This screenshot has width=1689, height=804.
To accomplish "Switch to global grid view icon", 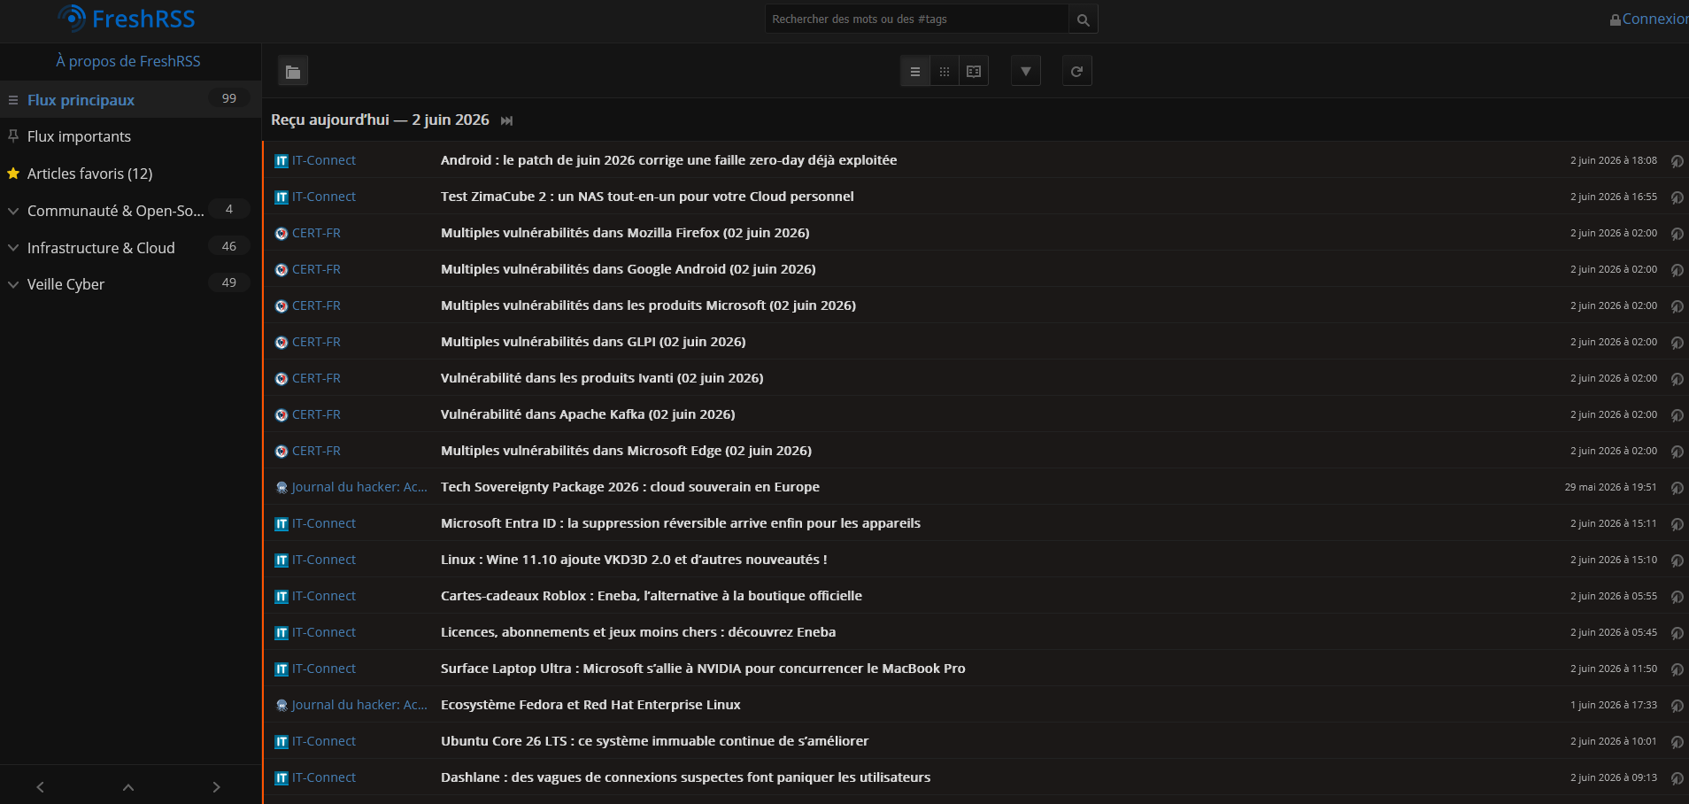I will click(x=945, y=72).
